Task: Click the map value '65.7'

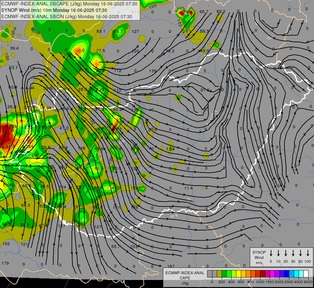Action: pos(204,12)
